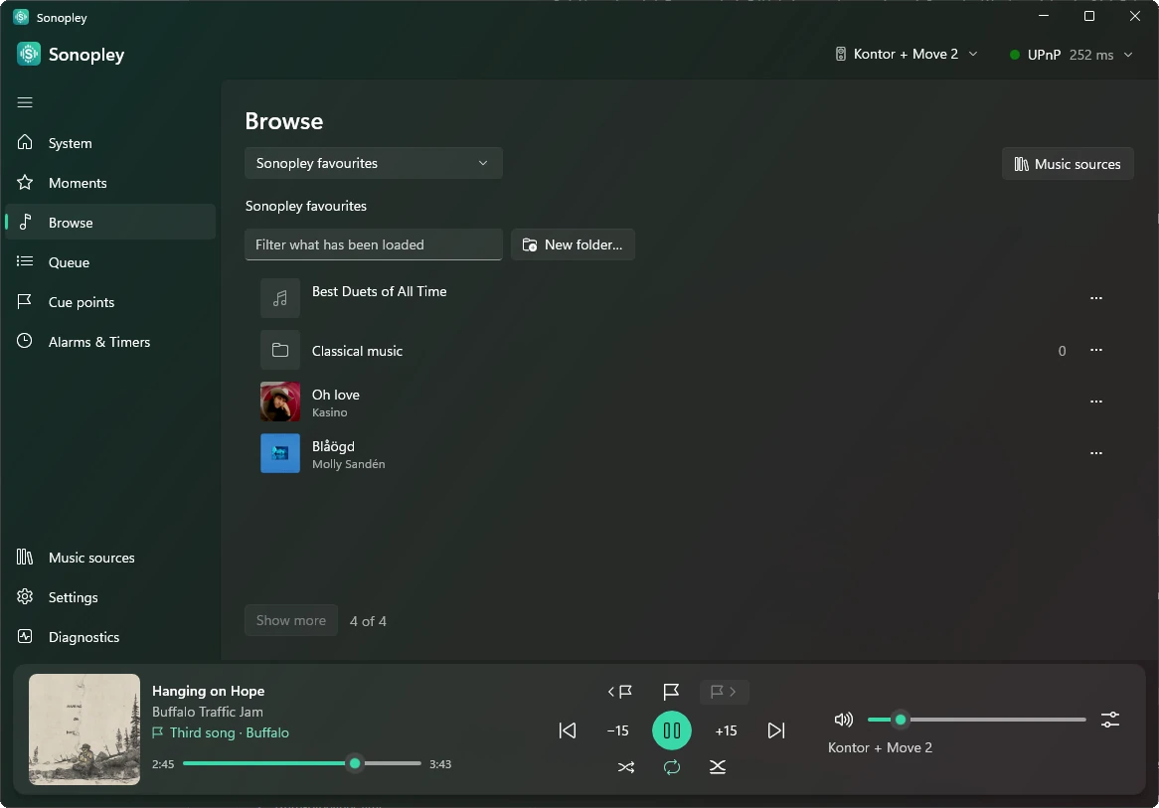Screen dimensions: 1159x808
Task: Open the Queue page
Action: (110, 262)
